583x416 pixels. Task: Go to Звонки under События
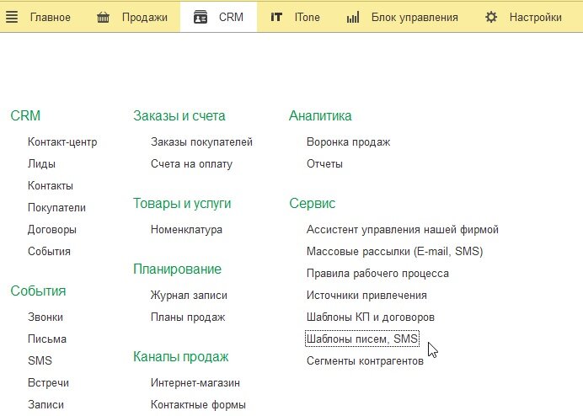[x=45, y=317]
